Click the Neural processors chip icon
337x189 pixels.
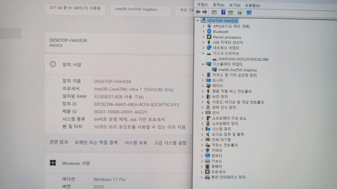pos(209,37)
